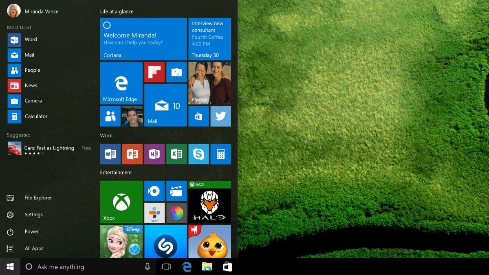Open Word tile in Work group
The image size is (489, 275).
[x=110, y=154]
